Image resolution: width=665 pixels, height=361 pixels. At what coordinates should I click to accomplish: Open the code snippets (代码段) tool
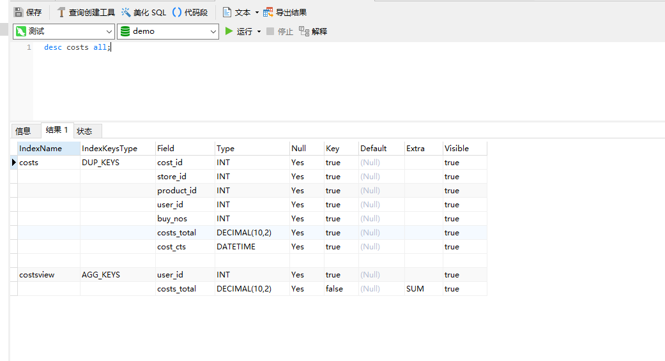(177, 12)
